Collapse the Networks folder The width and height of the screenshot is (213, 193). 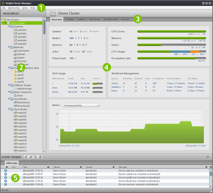(9, 47)
